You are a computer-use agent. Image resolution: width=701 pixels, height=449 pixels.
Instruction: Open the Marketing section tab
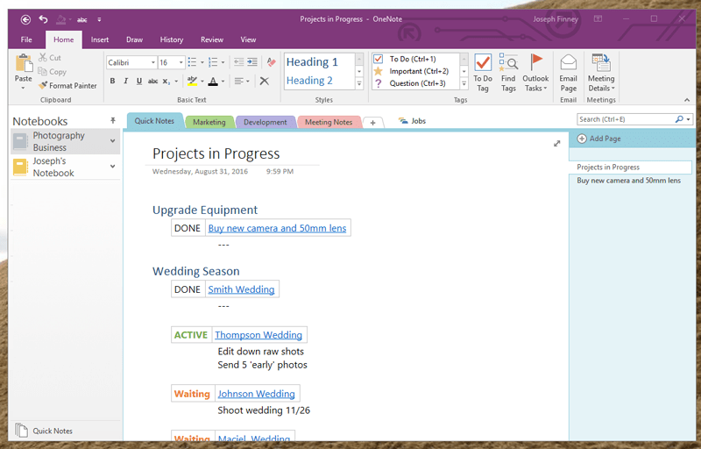[x=209, y=122]
